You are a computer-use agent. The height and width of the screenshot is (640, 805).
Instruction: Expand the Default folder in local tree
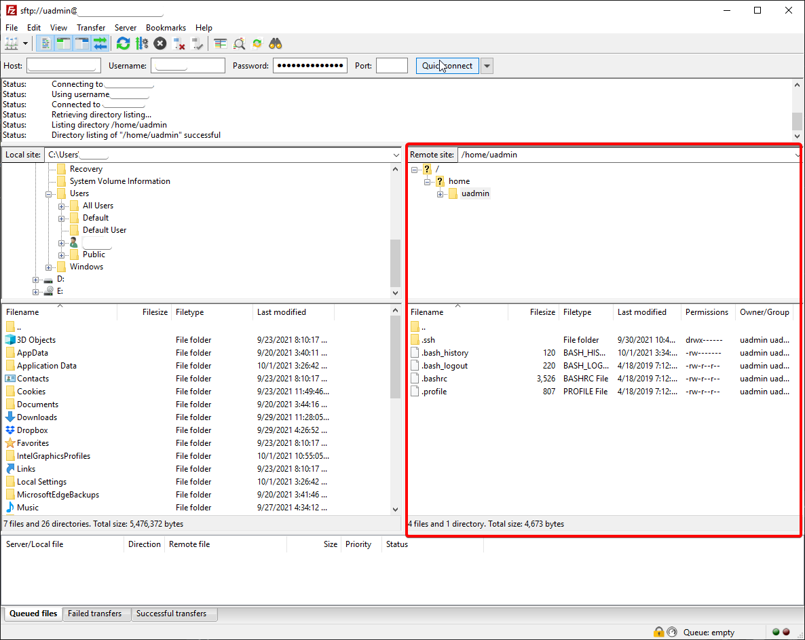62,219
